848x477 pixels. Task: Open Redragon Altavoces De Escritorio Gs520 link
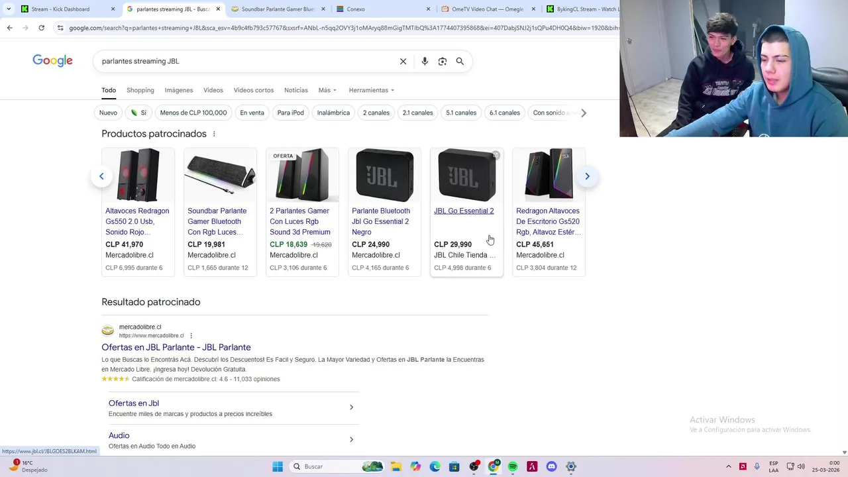[x=549, y=221]
